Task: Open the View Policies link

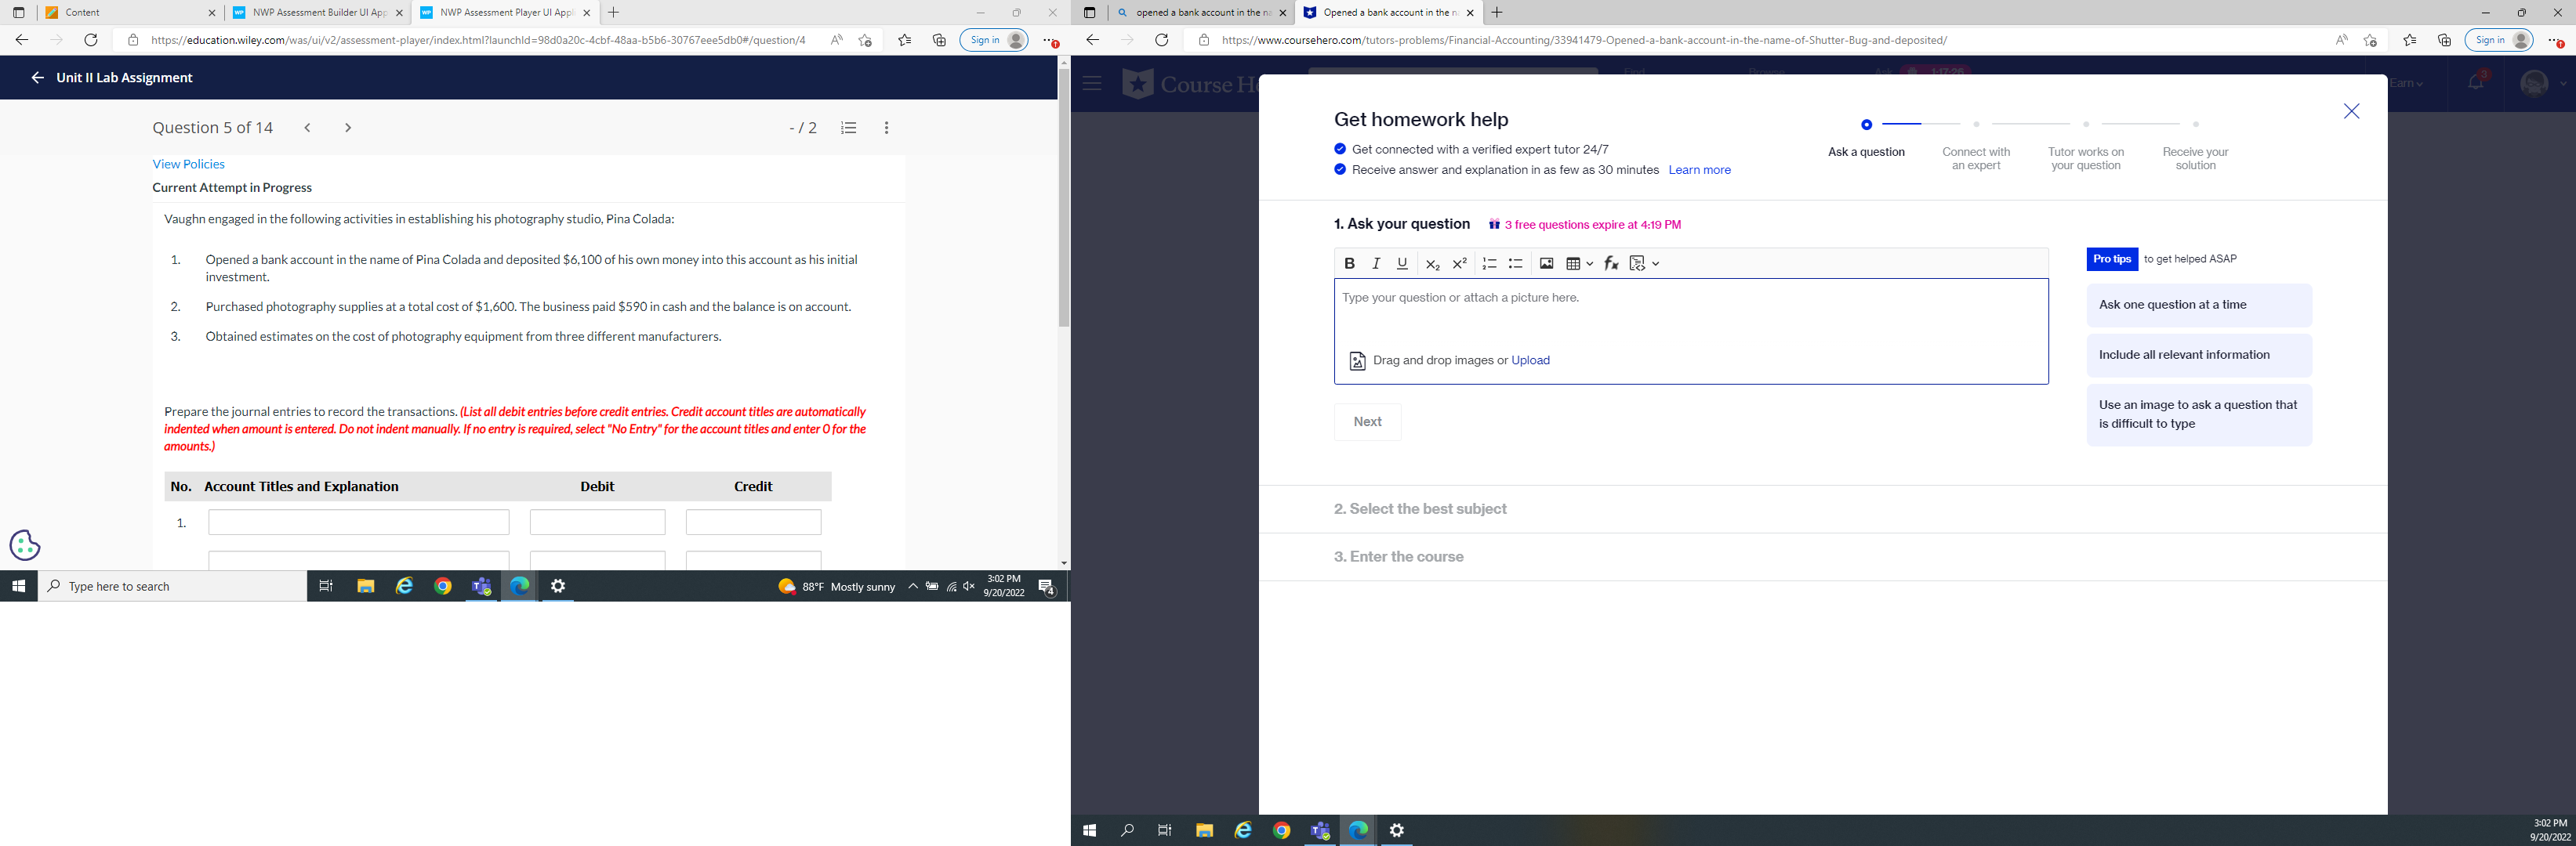Action: [x=188, y=163]
